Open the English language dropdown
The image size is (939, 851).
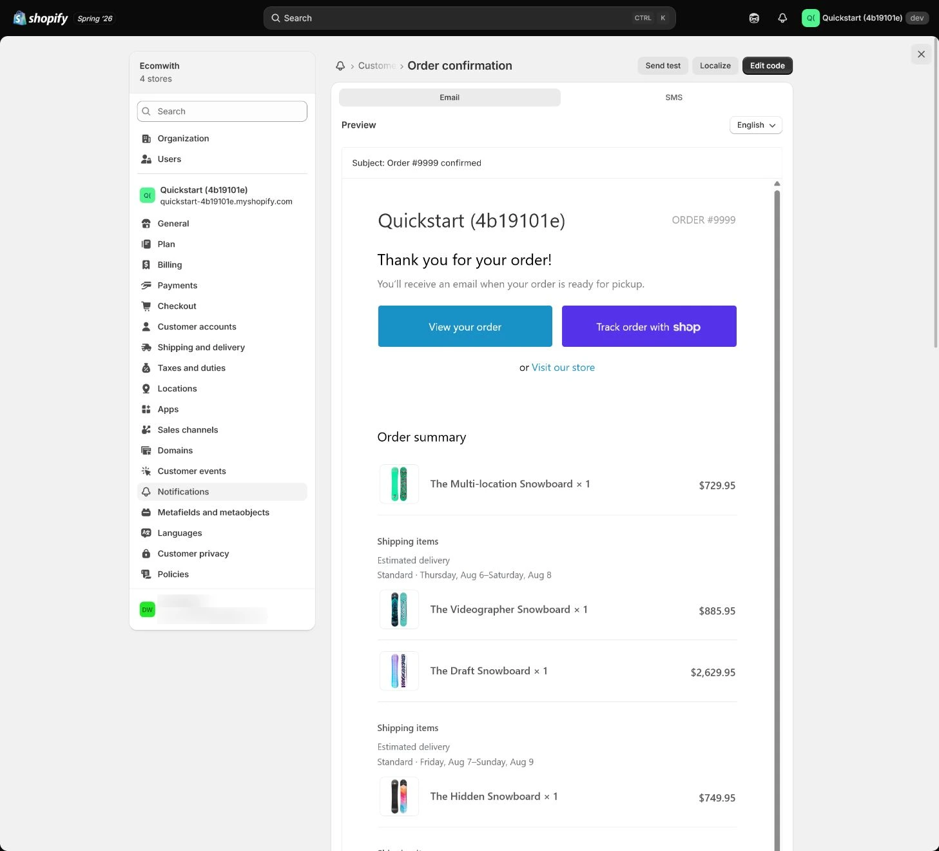[x=755, y=125]
